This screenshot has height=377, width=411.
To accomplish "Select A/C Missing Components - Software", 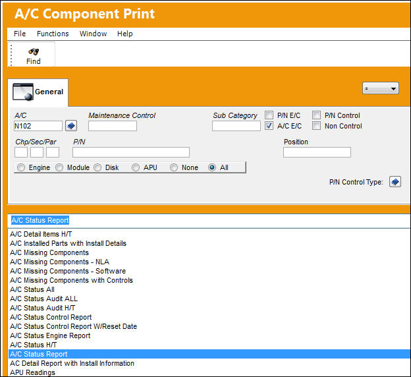I will (209, 271).
